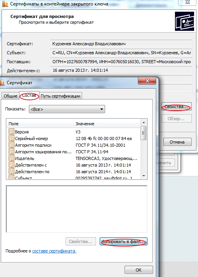Click the Отмена button
This screenshot has height=277, width=198.
pos(177,142)
